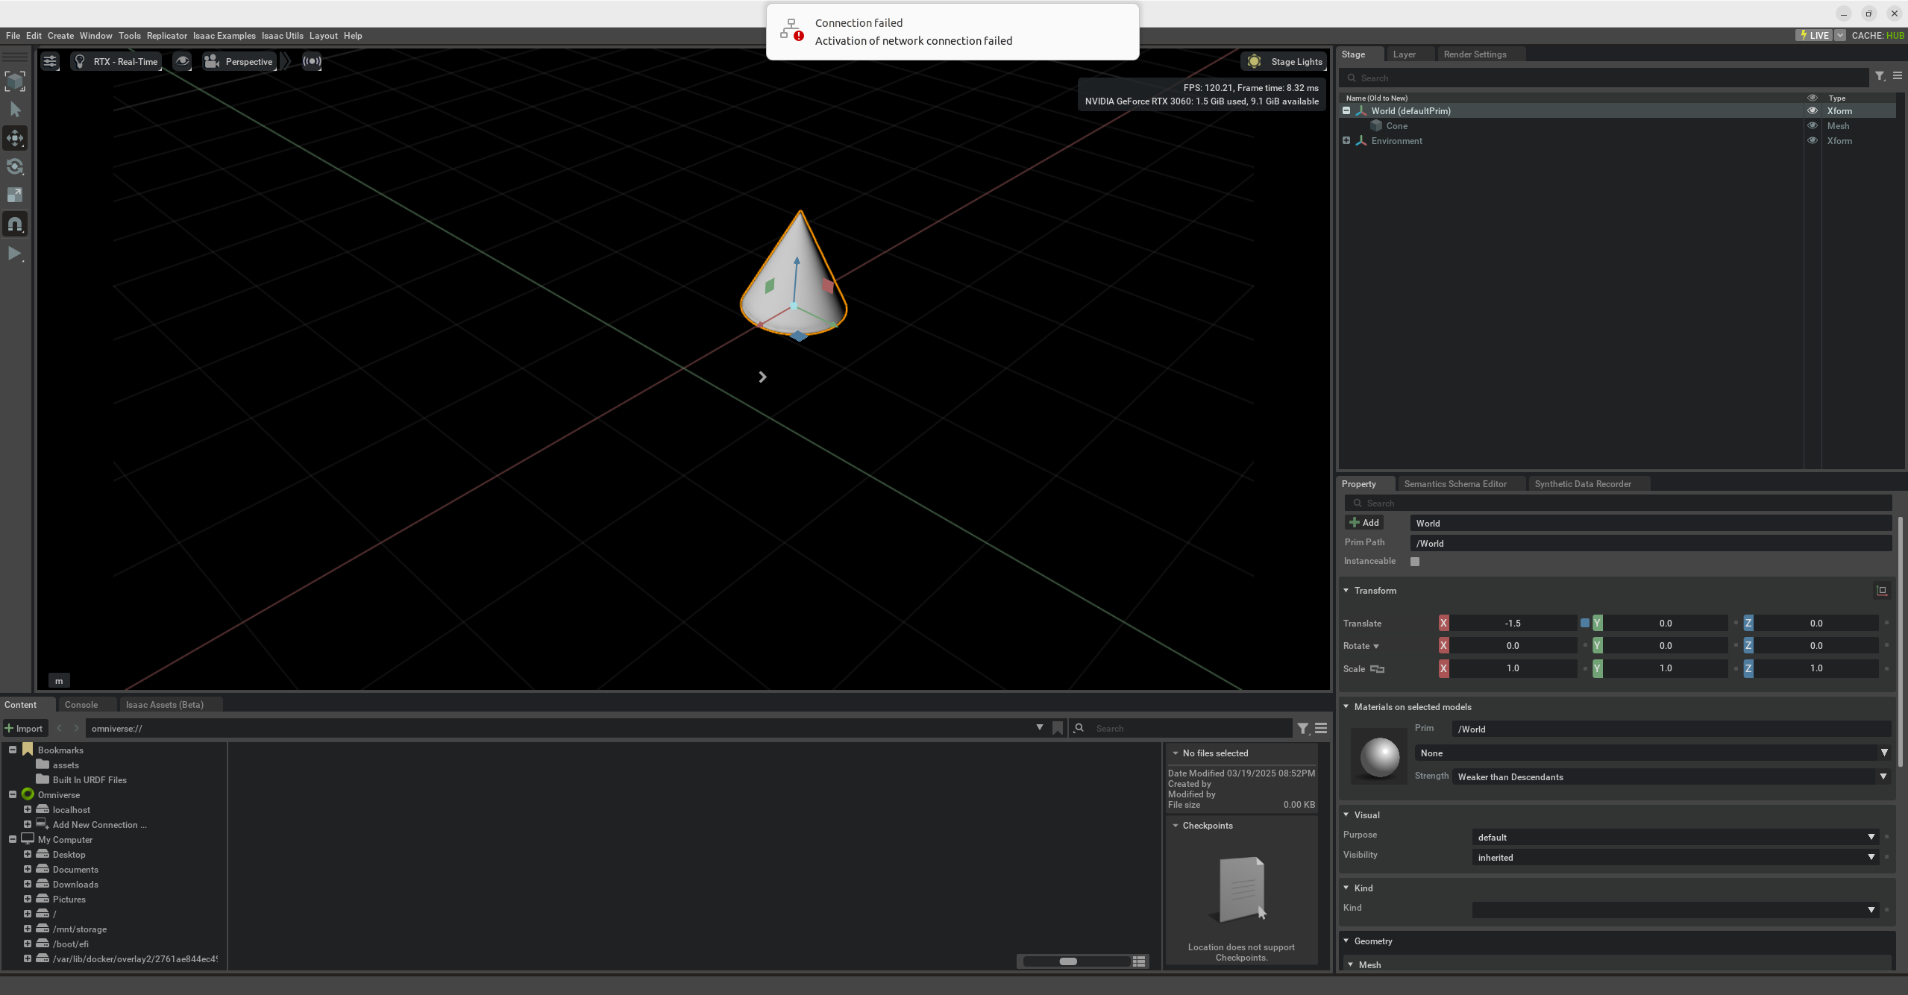Click Add New Connection ...
Image resolution: width=1908 pixels, height=995 pixels.
pyautogui.click(x=99, y=825)
